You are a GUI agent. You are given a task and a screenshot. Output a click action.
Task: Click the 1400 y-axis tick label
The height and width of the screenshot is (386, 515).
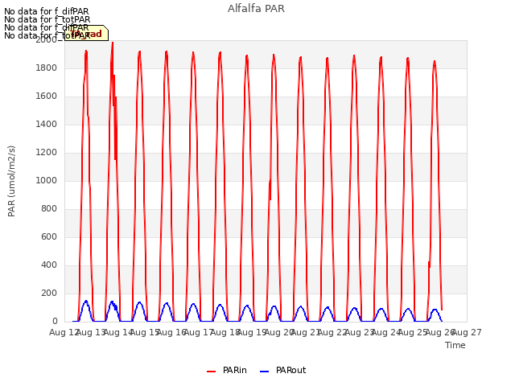click(x=47, y=124)
